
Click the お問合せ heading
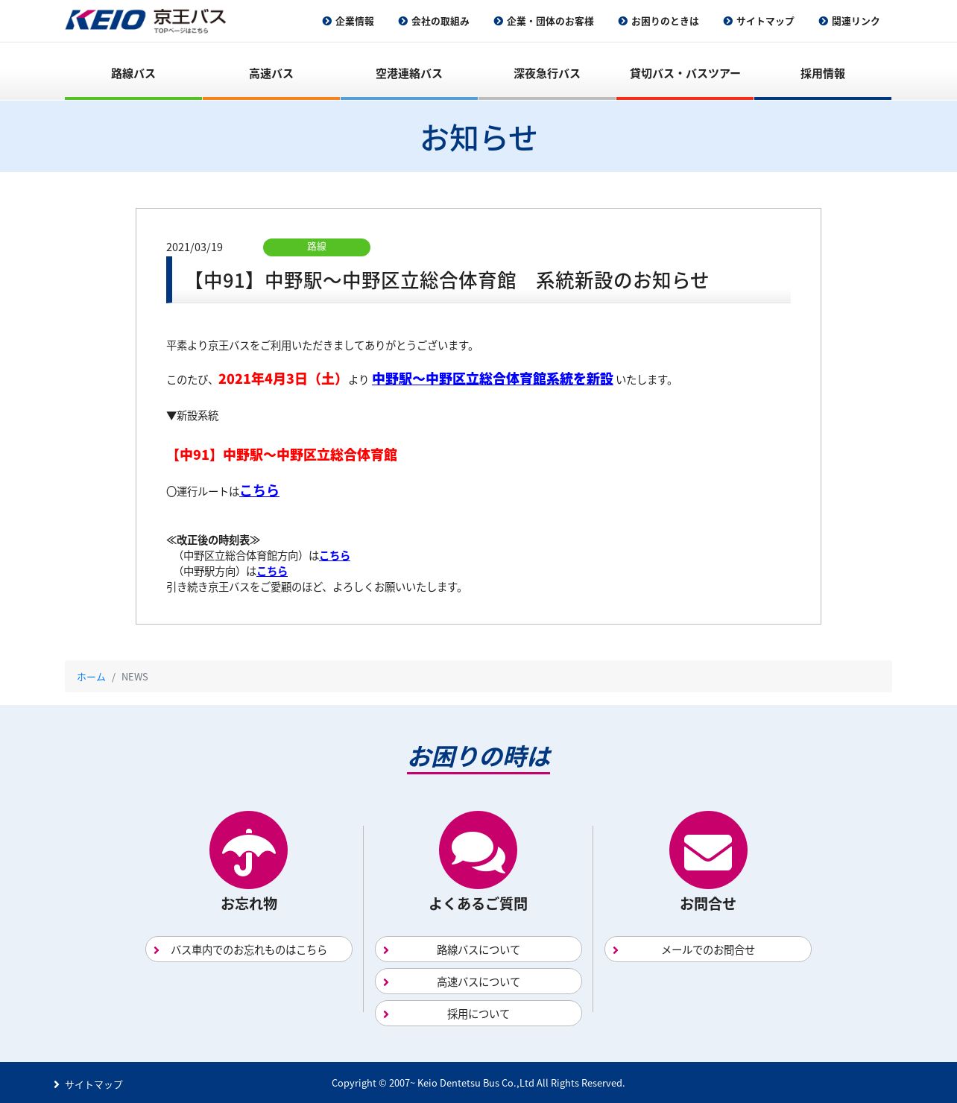708,904
